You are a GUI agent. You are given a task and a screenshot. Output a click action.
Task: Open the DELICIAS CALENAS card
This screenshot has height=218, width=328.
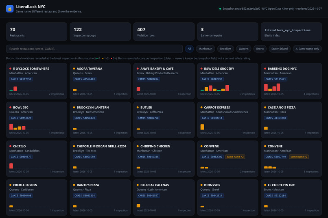[164, 197]
